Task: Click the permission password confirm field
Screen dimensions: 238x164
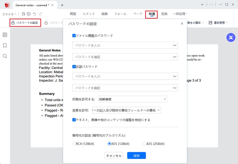Action: click(x=125, y=88)
